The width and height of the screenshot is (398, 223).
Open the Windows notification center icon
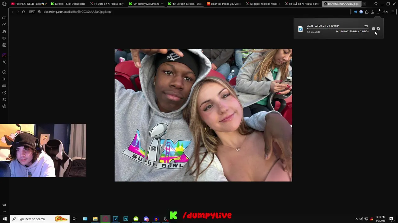click(392, 219)
